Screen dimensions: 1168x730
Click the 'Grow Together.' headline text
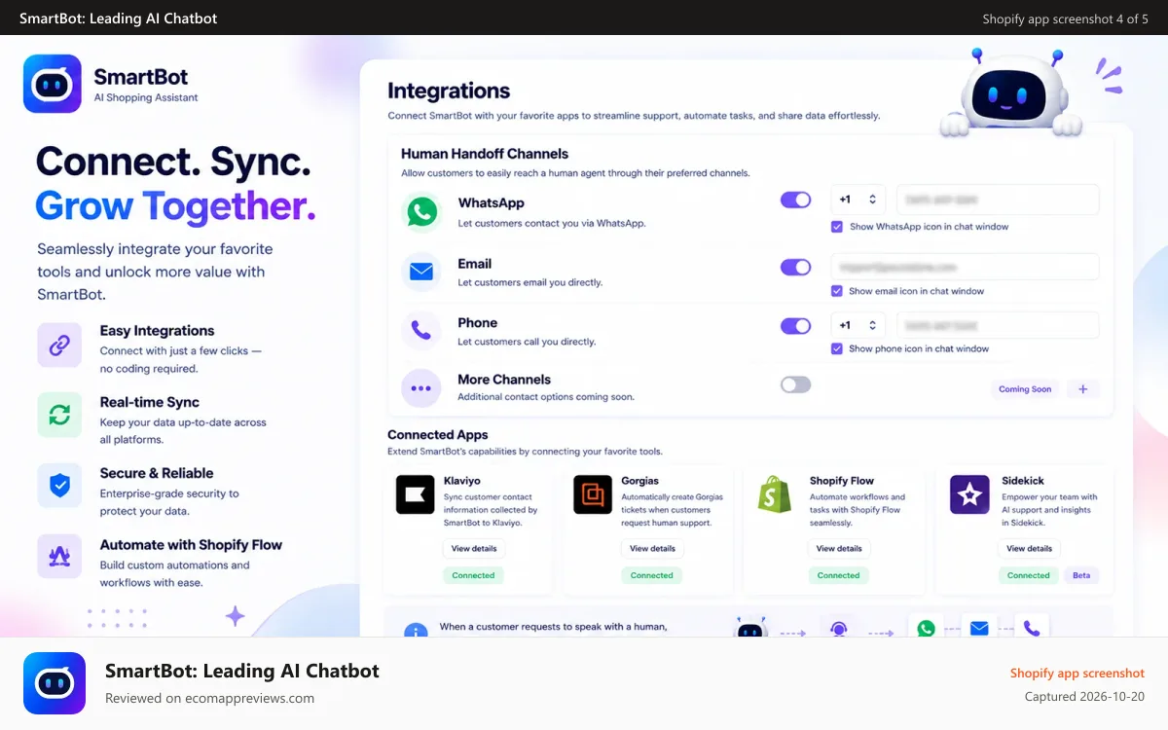click(175, 206)
